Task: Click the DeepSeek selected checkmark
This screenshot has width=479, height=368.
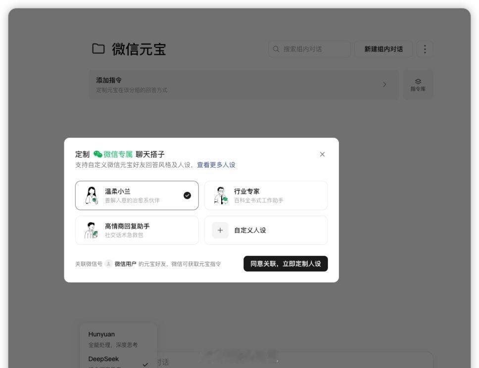Action: [x=145, y=365]
